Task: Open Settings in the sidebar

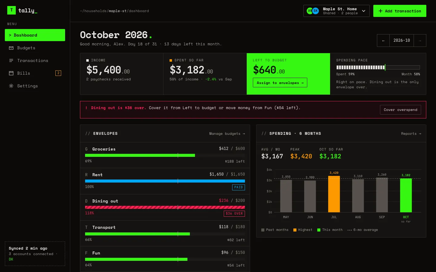Action: click(35, 86)
